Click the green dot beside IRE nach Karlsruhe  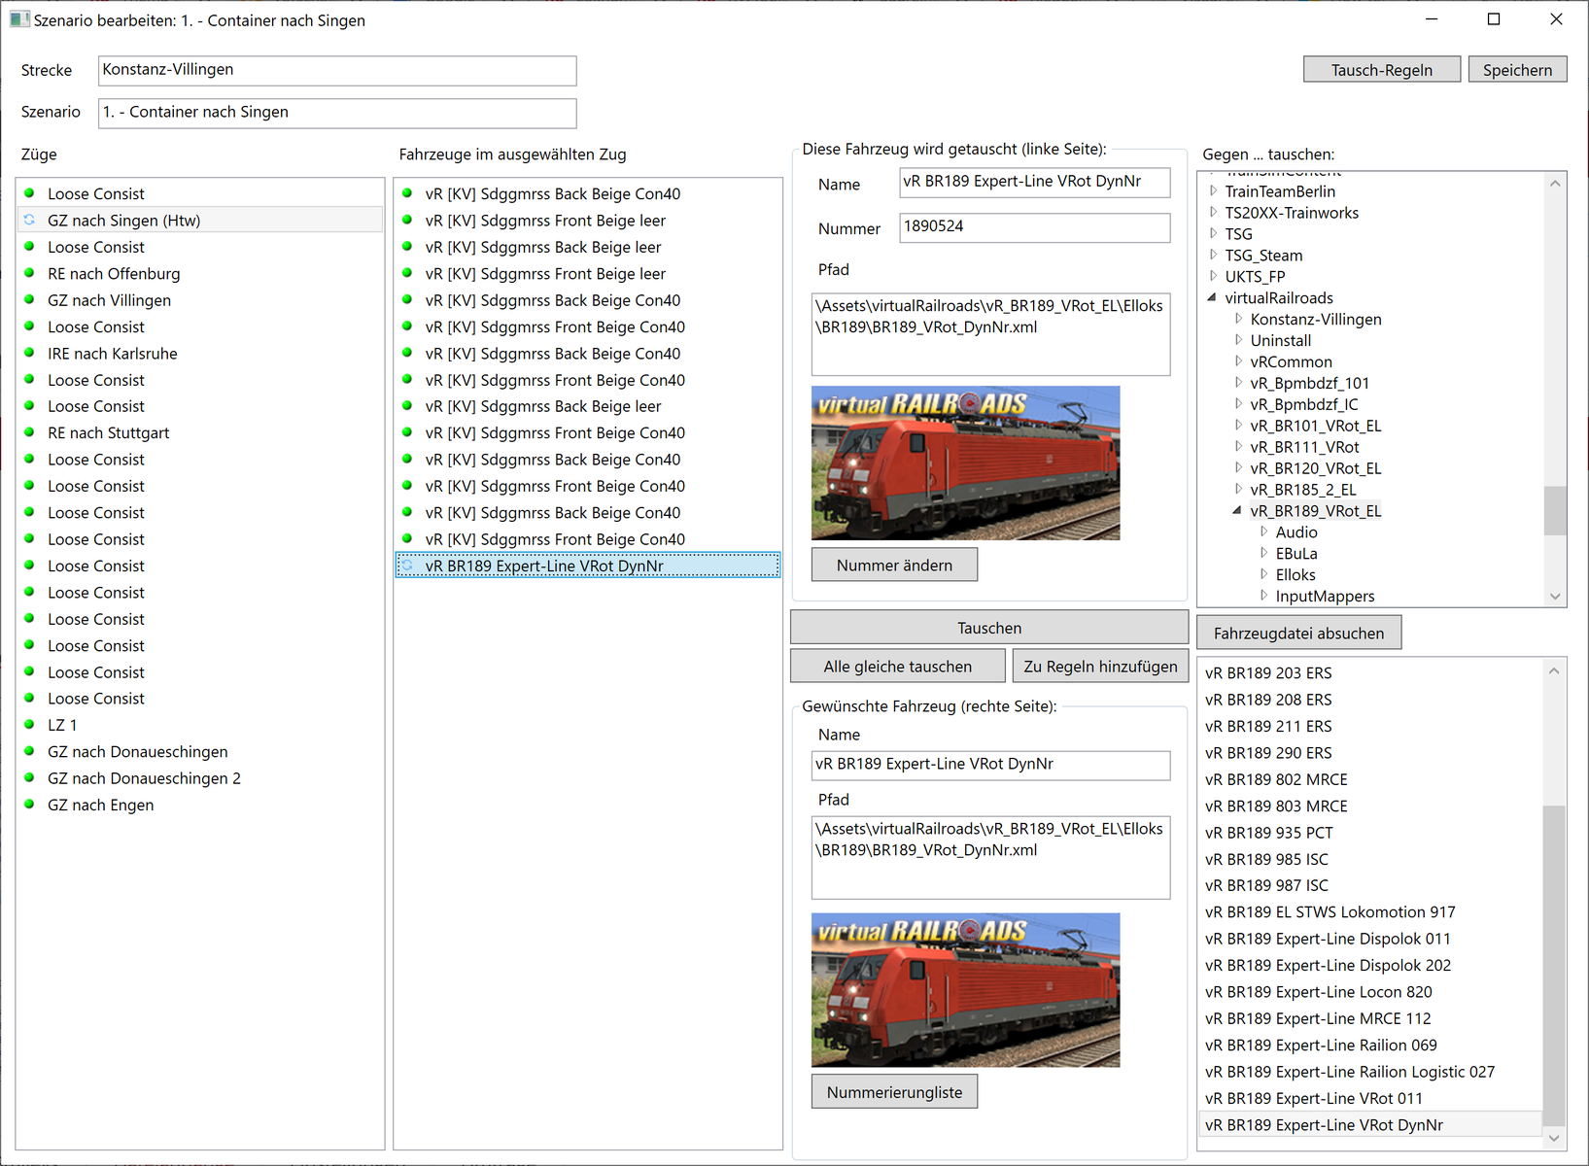point(29,354)
